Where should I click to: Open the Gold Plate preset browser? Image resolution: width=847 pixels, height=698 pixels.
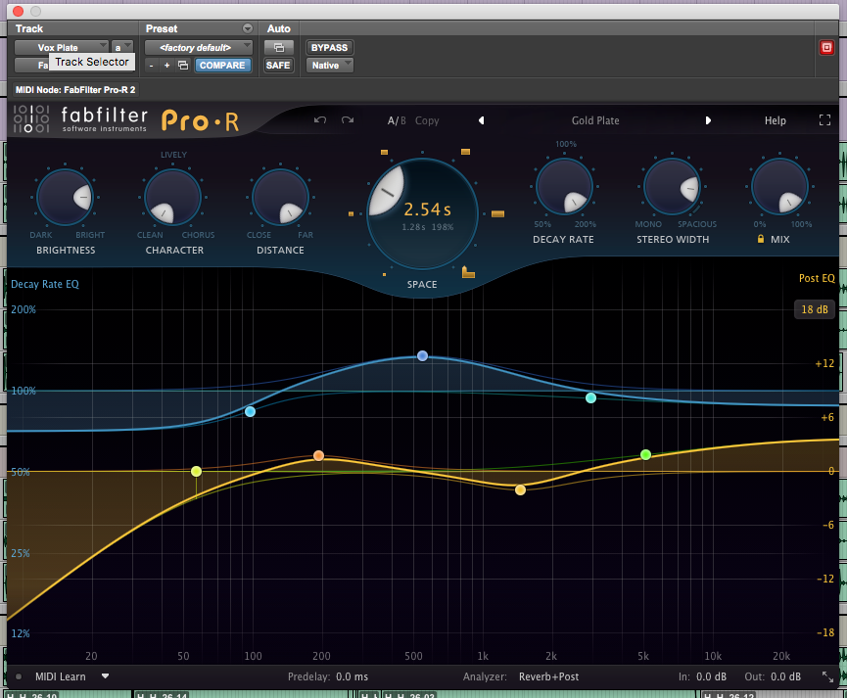[x=595, y=120]
